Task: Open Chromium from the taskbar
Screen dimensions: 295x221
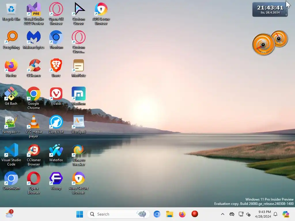Action: pos(157,214)
